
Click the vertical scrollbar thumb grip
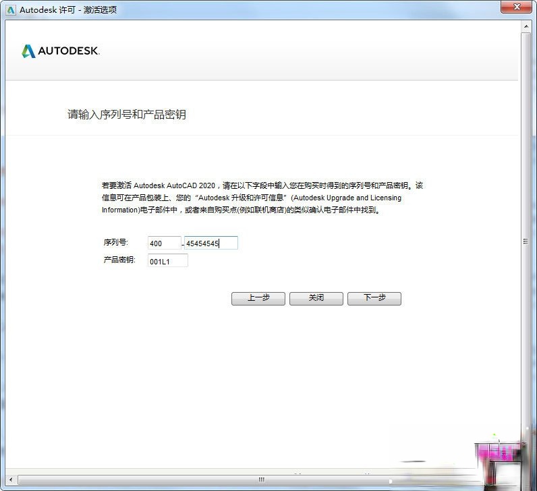526,241
